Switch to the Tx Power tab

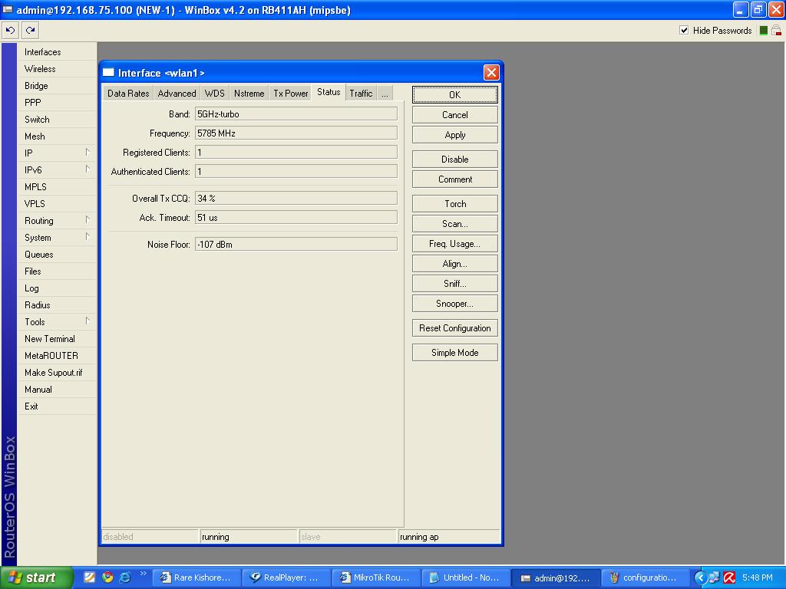click(291, 93)
